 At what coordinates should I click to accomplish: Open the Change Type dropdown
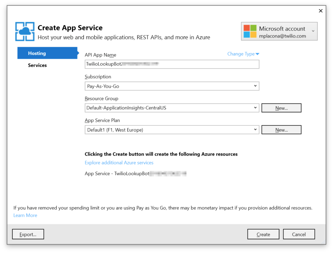click(243, 54)
